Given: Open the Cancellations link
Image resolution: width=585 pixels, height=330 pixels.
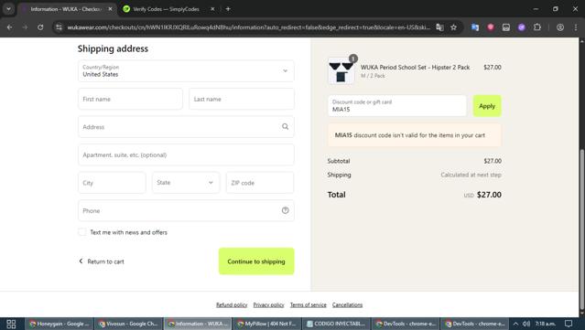Looking at the screenshot, I should coord(347,304).
